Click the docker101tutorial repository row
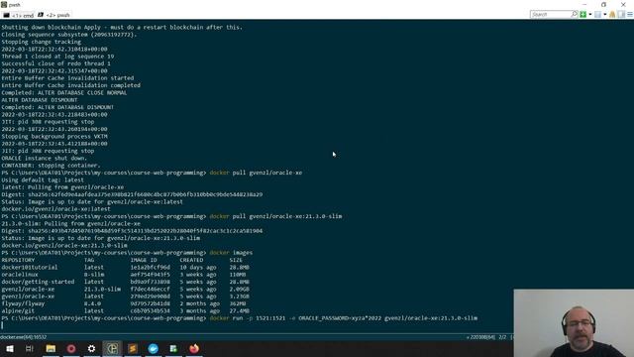This screenshot has height=357, width=634. pyautogui.click(x=126, y=267)
